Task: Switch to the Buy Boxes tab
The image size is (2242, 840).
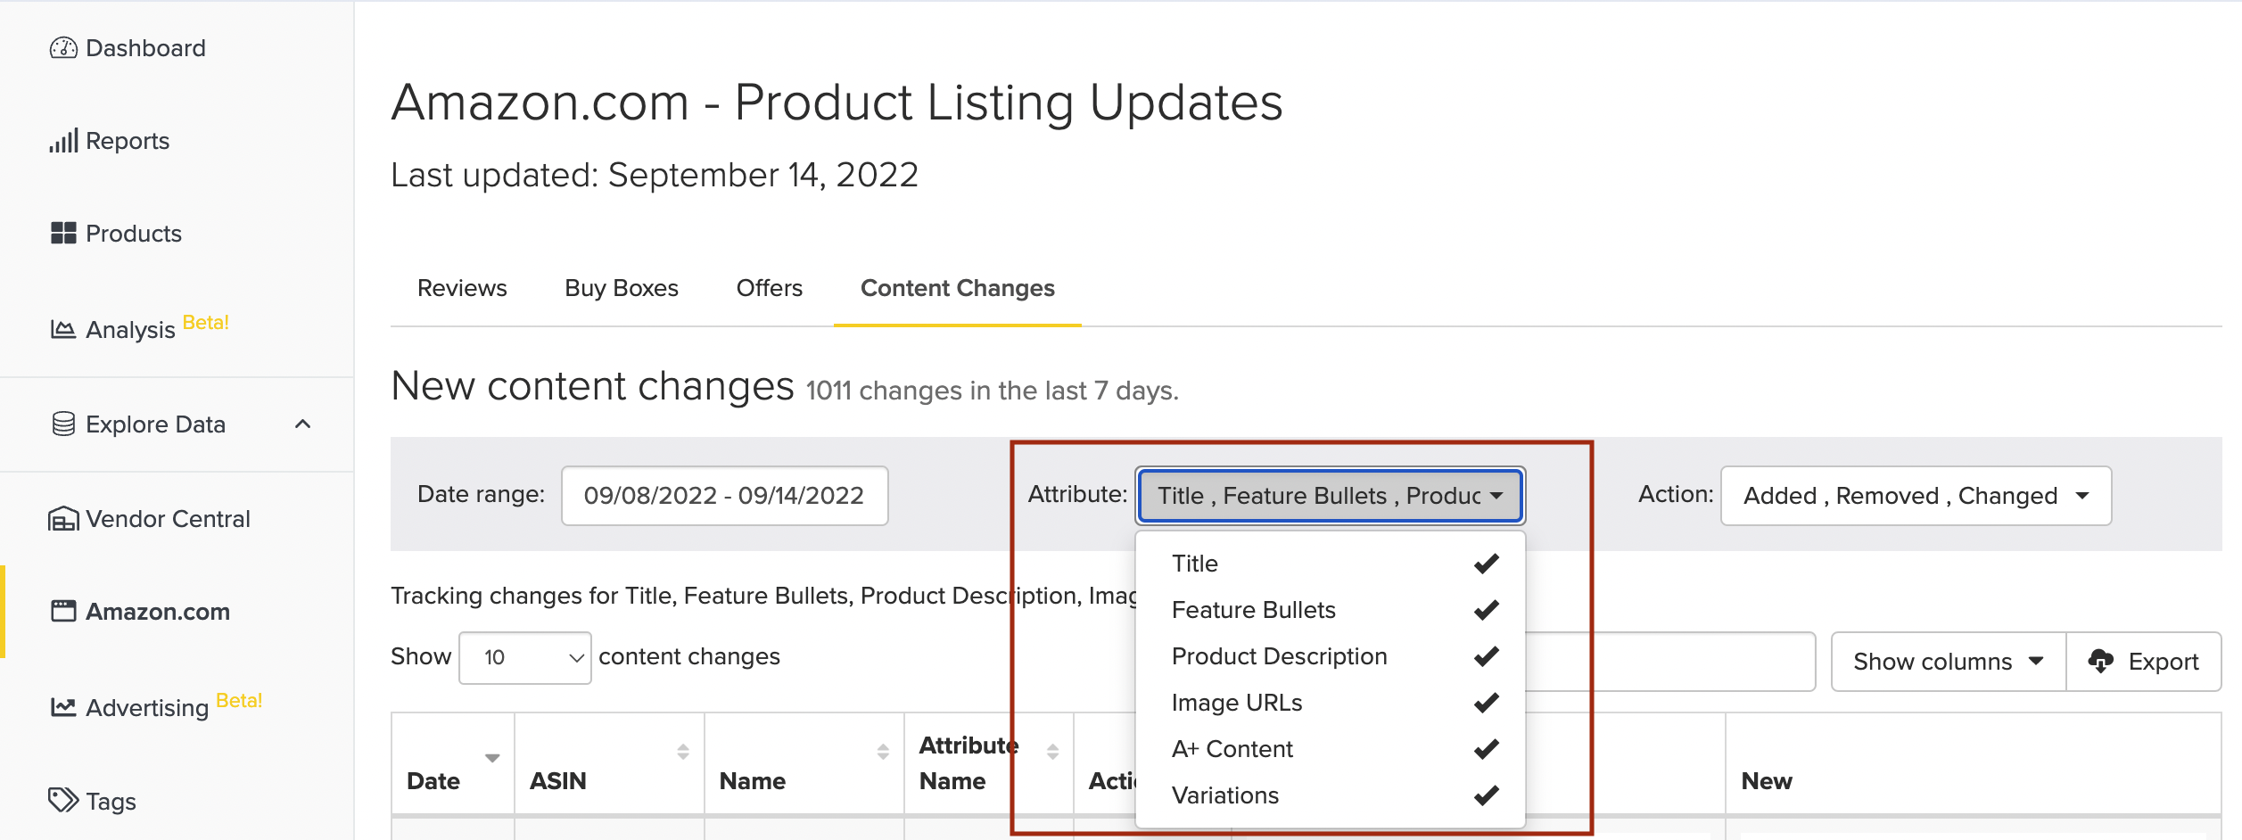Action: pyautogui.click(x=622, y=288)
